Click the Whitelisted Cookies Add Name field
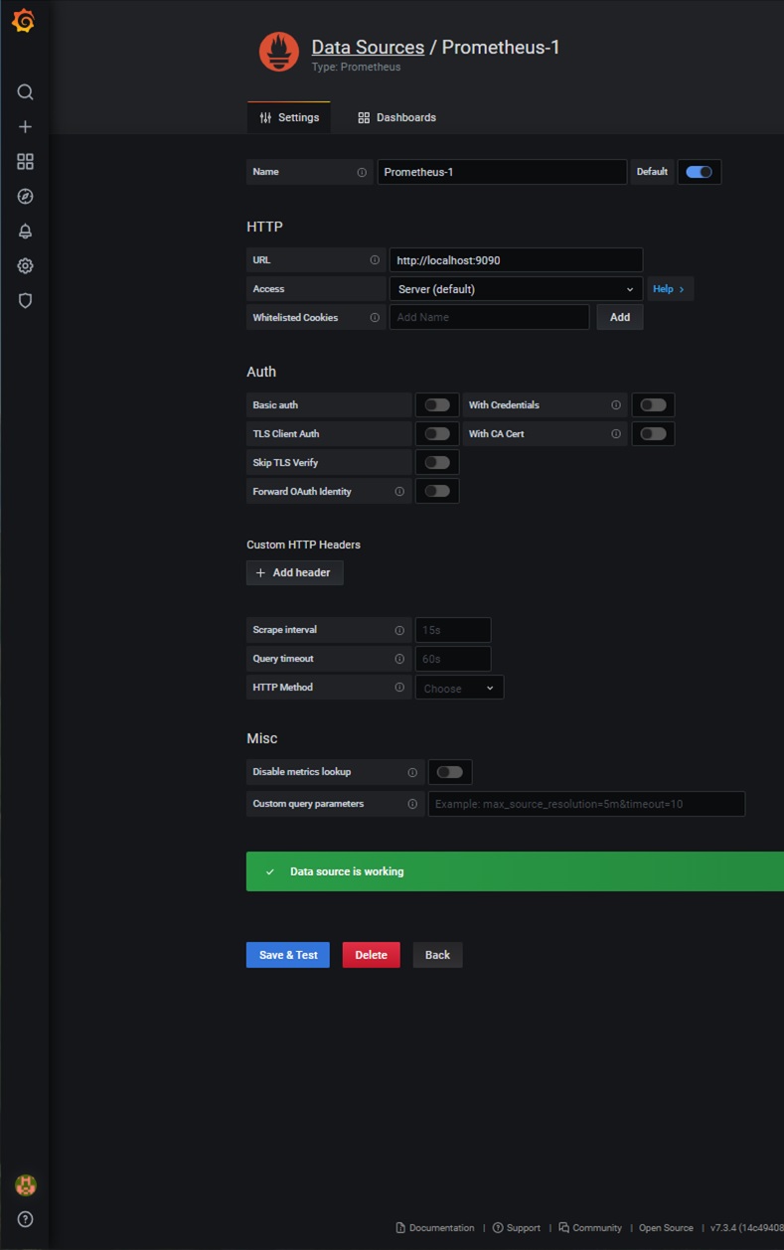This screenshot has width=784, height=1250. (490, 318)
